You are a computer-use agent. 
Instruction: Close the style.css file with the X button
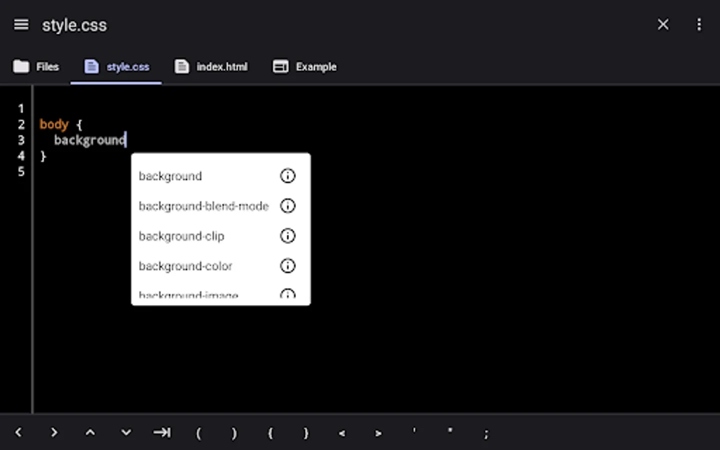point(663,24)
